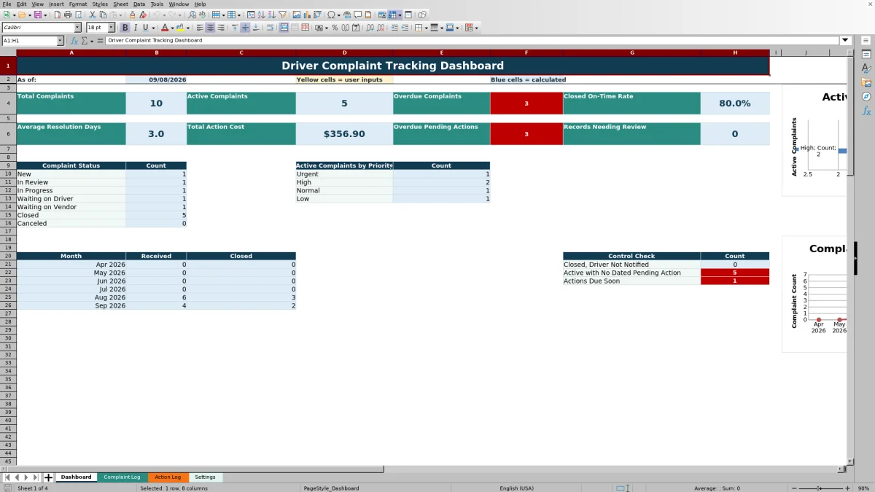The image size is (875, 492).
Task: Select the row 10 header
Action: coord(8,174)
